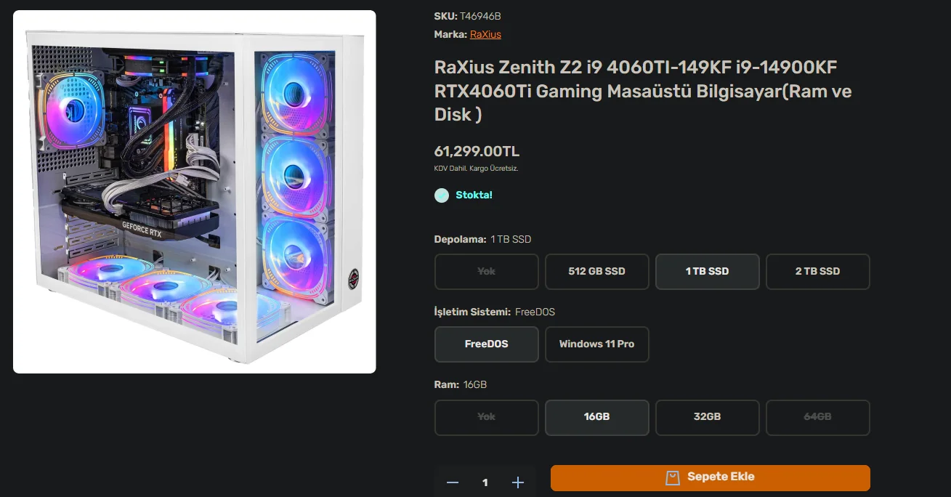Choose 512 GB SSD storage
Viewport: 951px width, 497px height.
pos(597,271)
